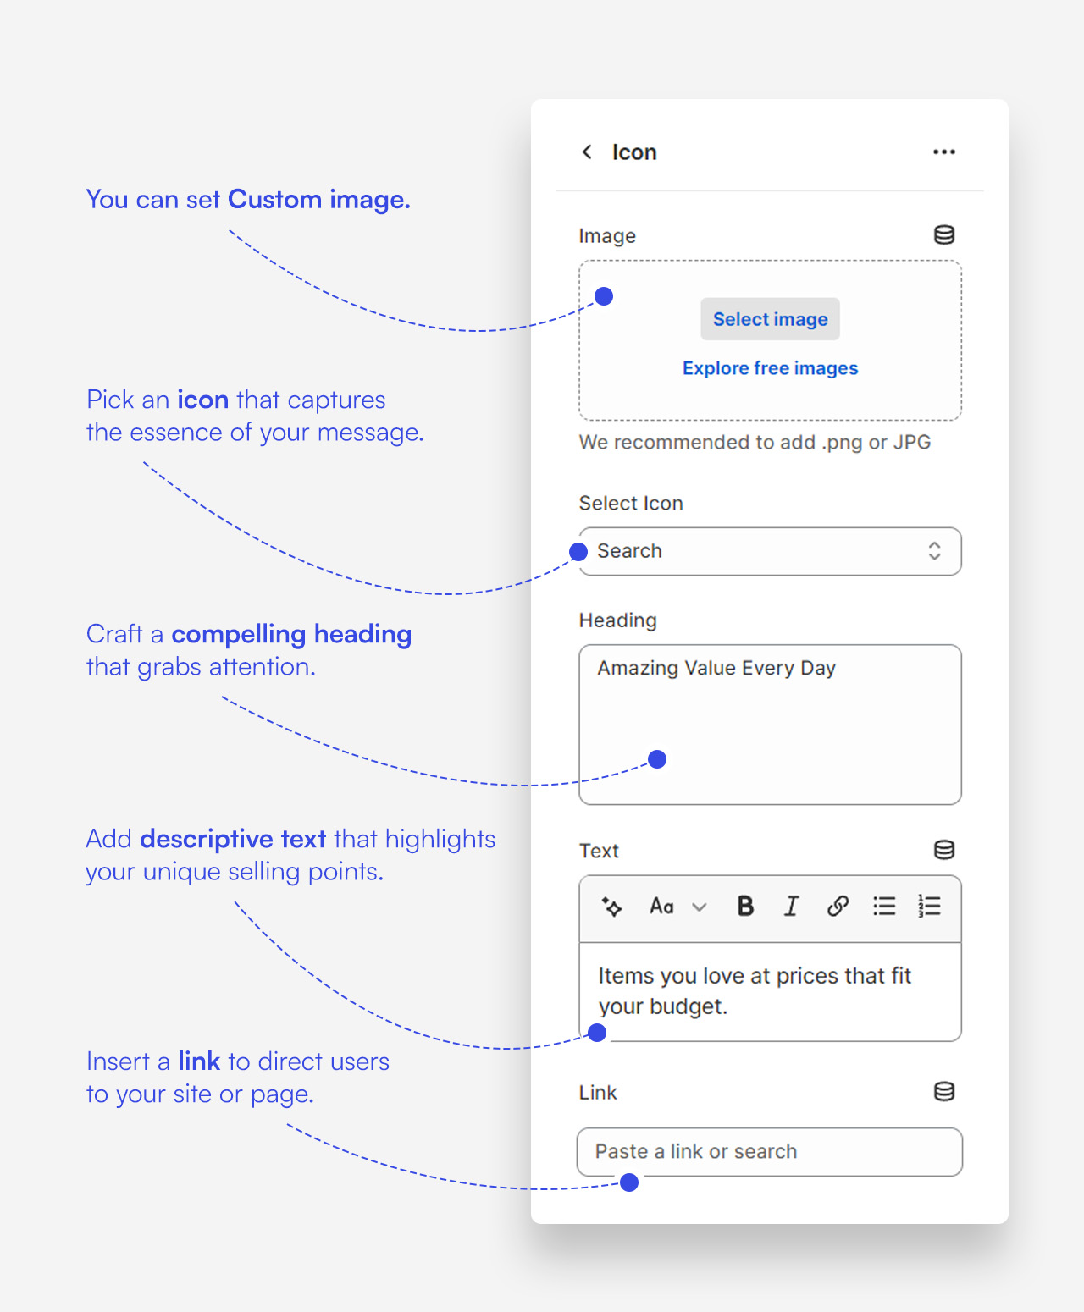Image resolution: width=1084 pixels, height=1312 pixels.
Task: Click the dynamic source icon next to Link
Action: coord(943,1092)
